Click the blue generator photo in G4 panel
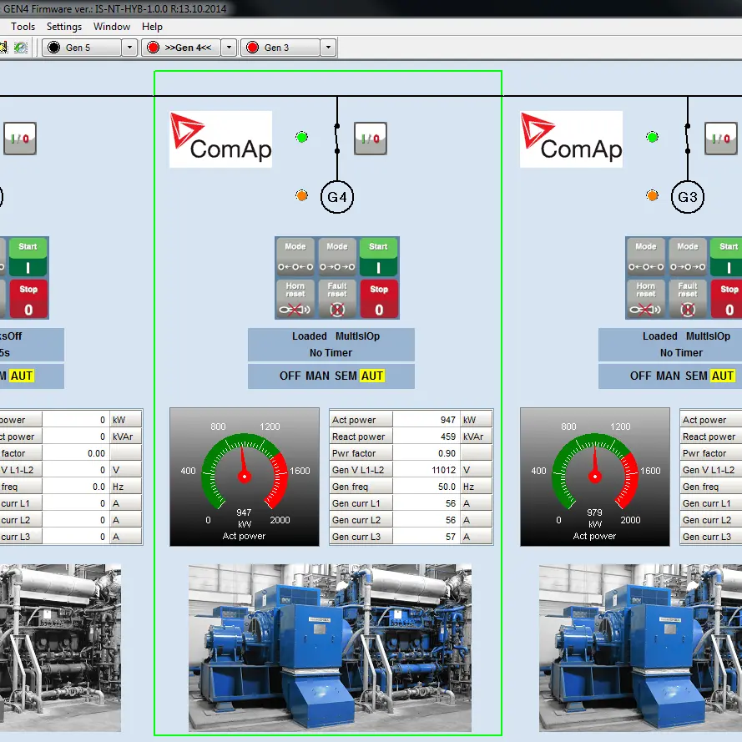Viewport: 742px width, 742px height. [330, 648]
